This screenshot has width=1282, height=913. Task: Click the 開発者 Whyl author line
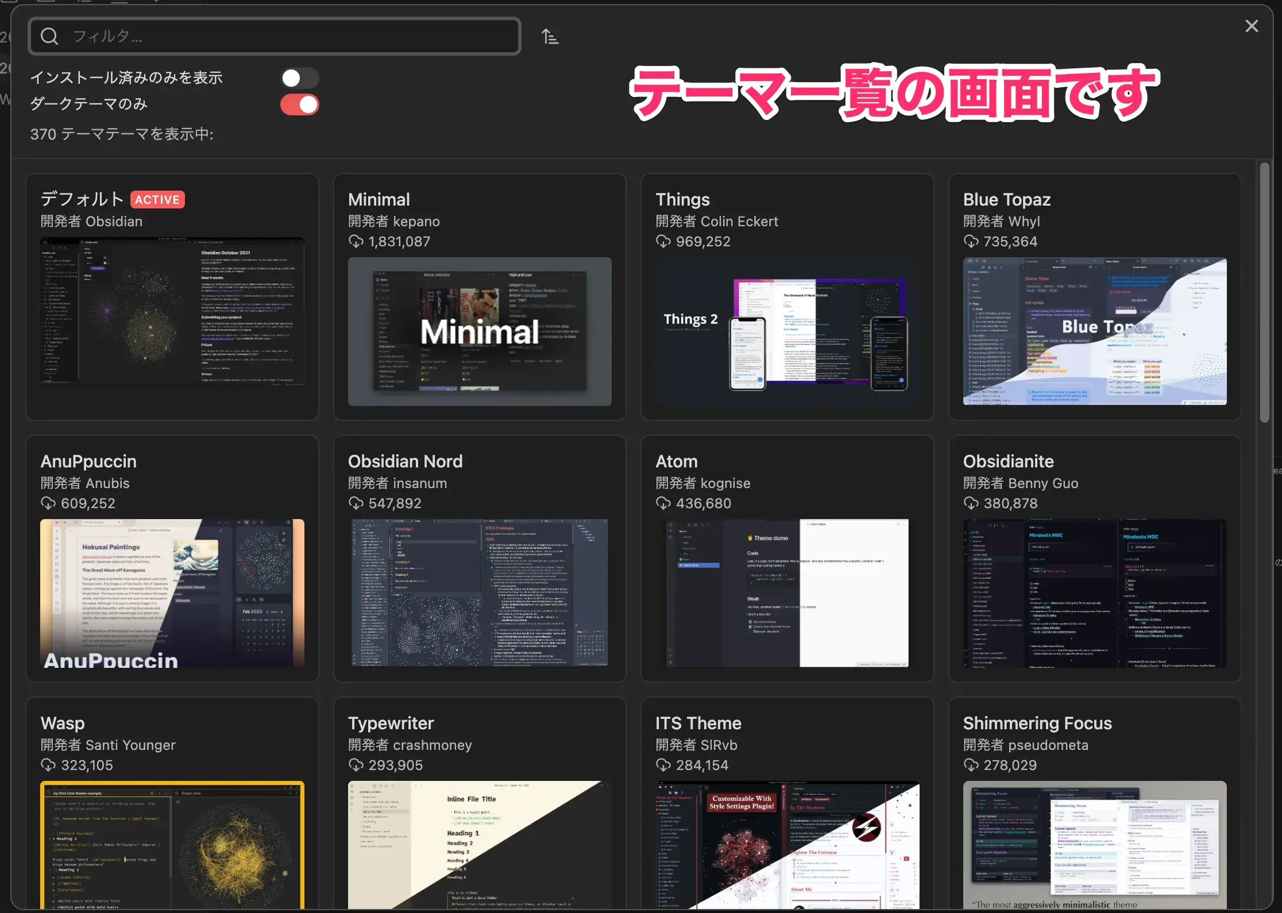[x=1002, y=222]
